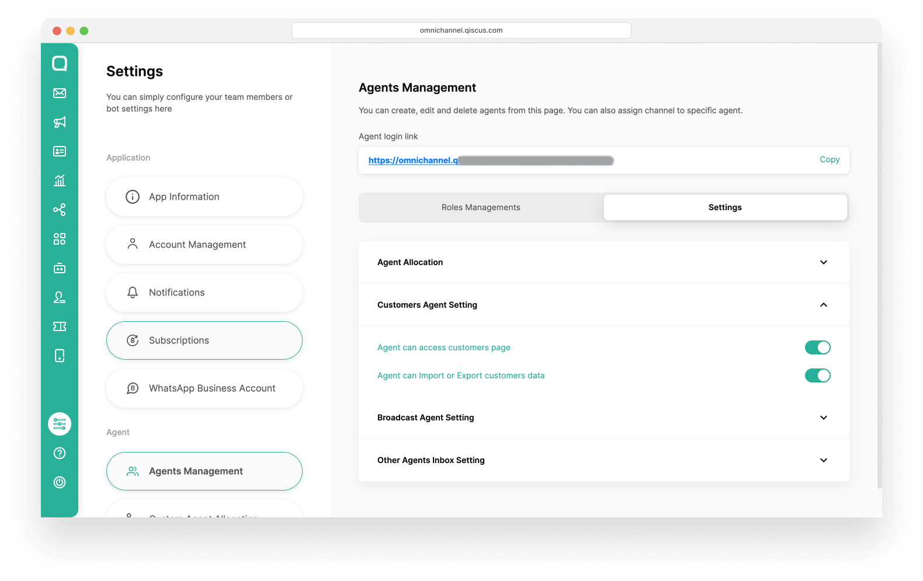Open the chatbot robot icon
The width and height of the screenshot is (923, 581).
coord(60,268)
